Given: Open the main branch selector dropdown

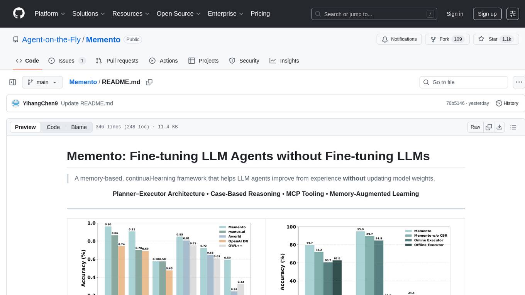Looking at the screenshot, I should click(x=42, y=82).
